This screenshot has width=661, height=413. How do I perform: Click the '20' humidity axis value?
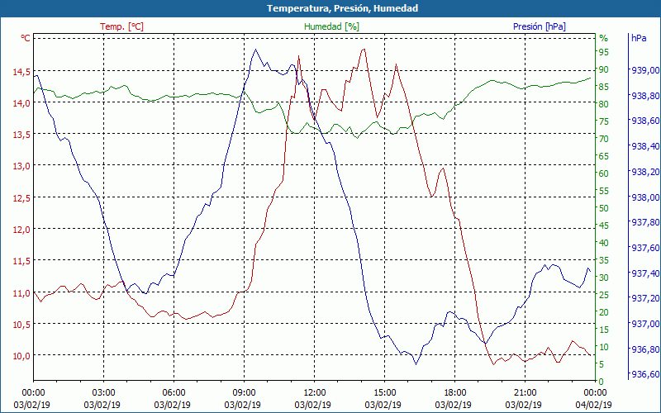pos(604,312)
